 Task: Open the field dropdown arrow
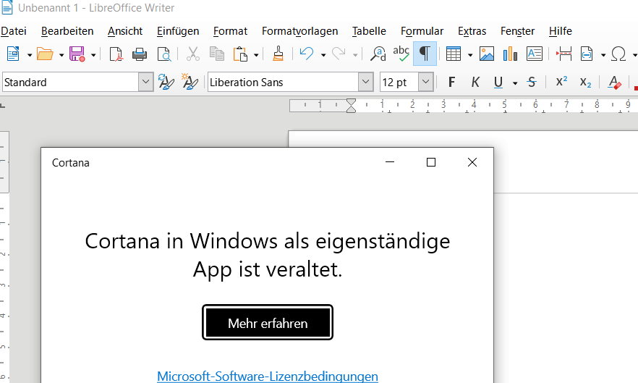coord(603,54)
